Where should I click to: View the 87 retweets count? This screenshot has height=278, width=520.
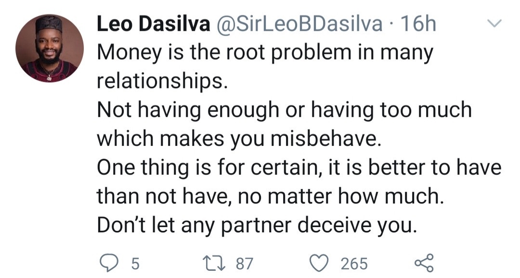pos(244,263)
